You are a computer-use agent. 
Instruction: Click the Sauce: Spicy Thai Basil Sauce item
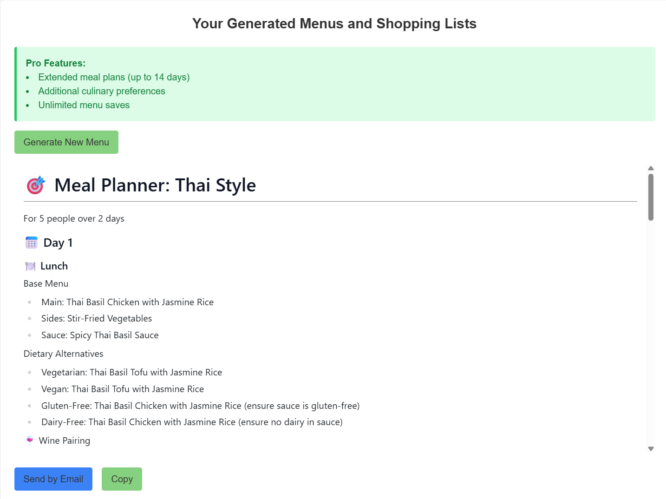(x=100, y=335)
